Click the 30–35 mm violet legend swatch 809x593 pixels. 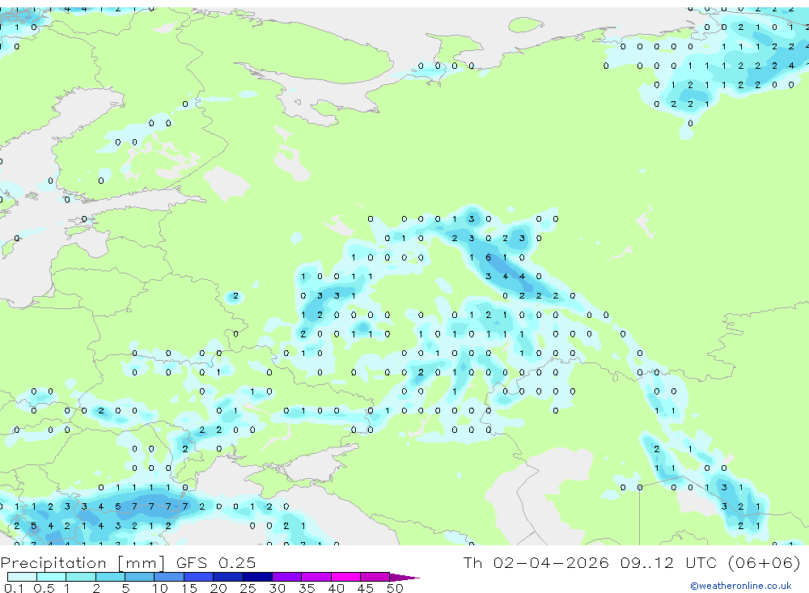click(x=287, y=577)
